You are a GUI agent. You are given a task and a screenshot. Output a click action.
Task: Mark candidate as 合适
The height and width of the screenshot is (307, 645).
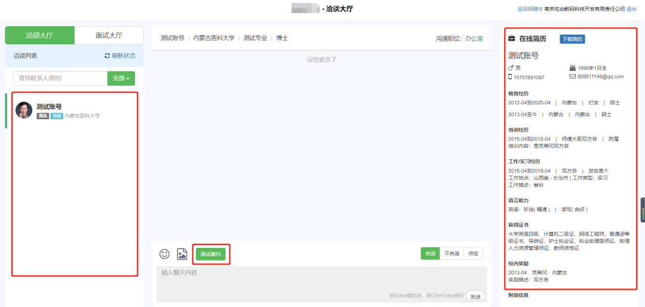tap(430, 253)
